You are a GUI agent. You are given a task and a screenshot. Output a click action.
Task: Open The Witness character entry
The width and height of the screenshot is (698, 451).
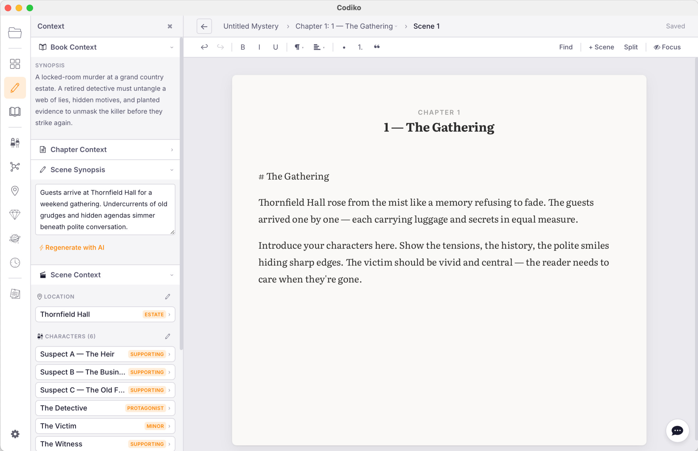click(x=105, y=444)
